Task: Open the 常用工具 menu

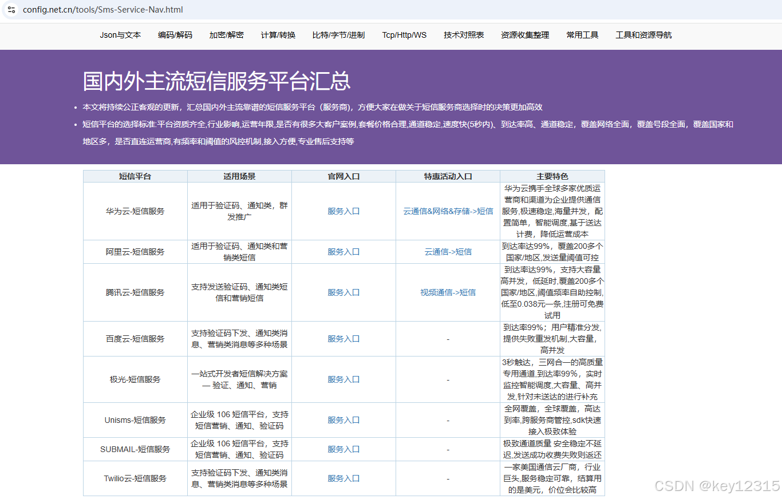Action: [583, 35]
